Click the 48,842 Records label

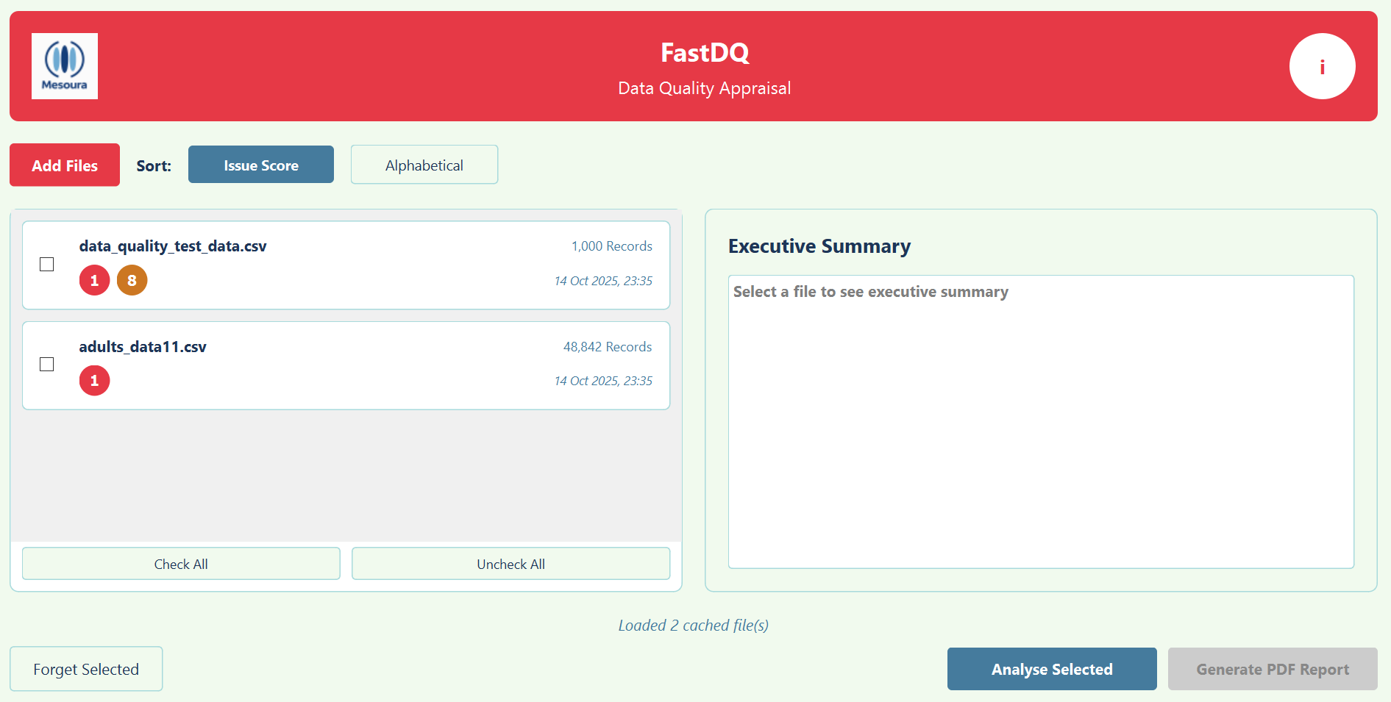[607, 346]
